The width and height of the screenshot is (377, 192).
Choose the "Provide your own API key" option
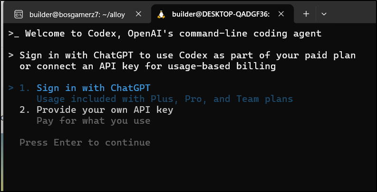point(105,110)
